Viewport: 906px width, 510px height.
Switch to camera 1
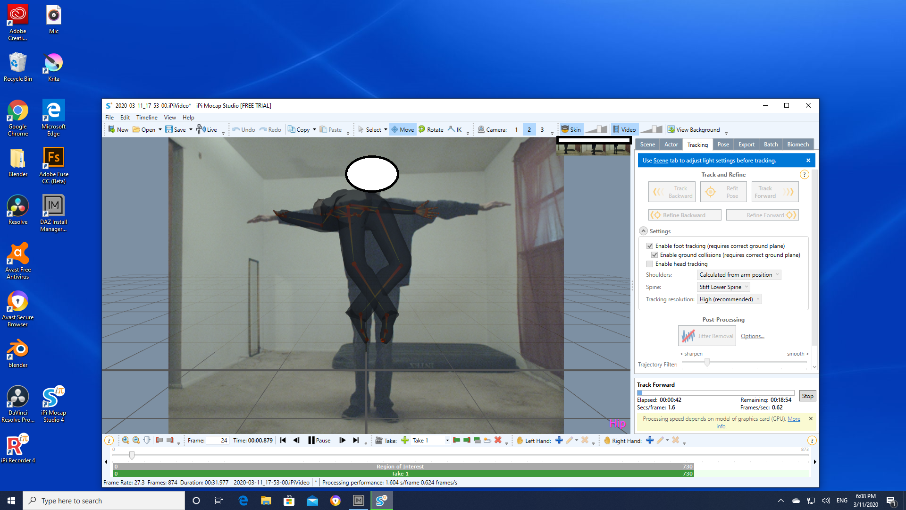pyautogui.click(x=516, y=129)
